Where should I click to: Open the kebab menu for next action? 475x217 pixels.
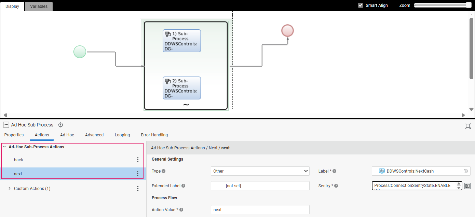(x=138, y=174)
